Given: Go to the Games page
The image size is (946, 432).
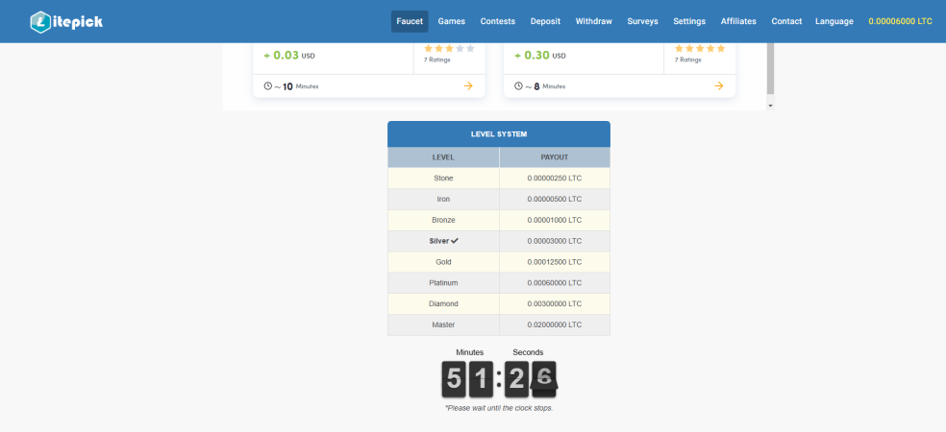Looking at the screenshot, I should click(x=451, y=21).
